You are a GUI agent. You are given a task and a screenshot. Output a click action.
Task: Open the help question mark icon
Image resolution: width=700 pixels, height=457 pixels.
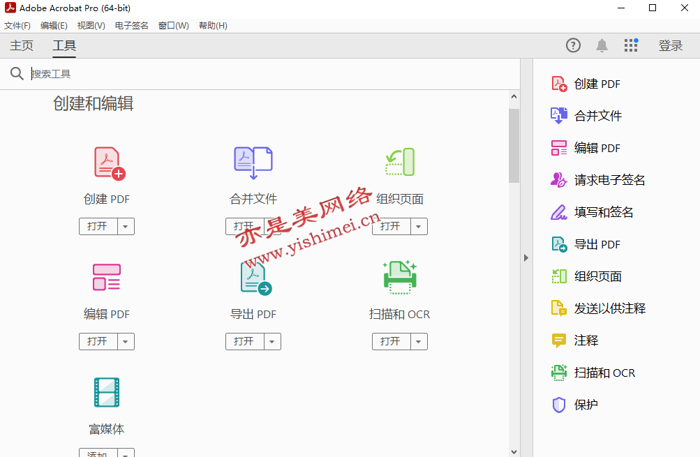[x=573, y=45]
